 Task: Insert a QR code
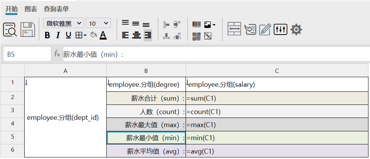tap(197, 36)
